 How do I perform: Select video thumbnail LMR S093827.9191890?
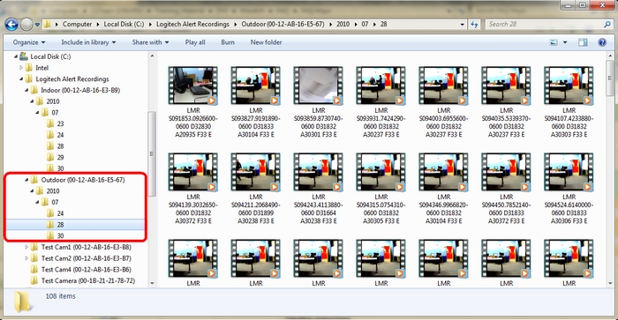(256, 86)
